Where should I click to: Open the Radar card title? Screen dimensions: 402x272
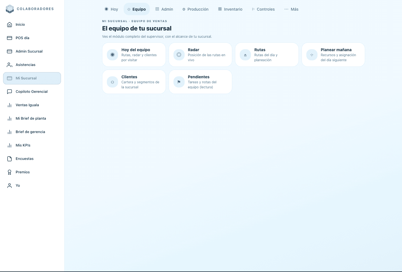click(194, 50)
